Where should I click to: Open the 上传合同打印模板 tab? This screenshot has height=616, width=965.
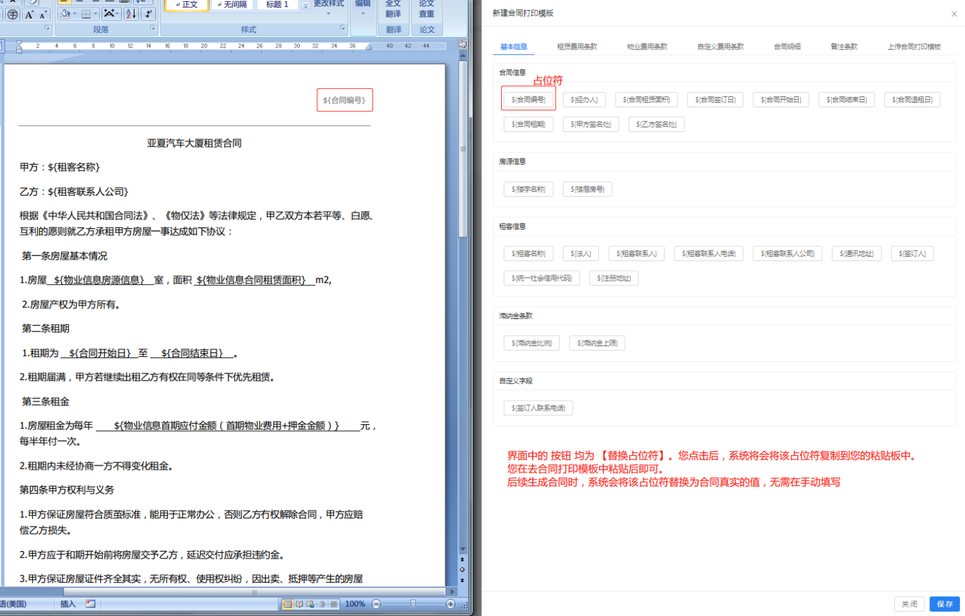[914, 47]
